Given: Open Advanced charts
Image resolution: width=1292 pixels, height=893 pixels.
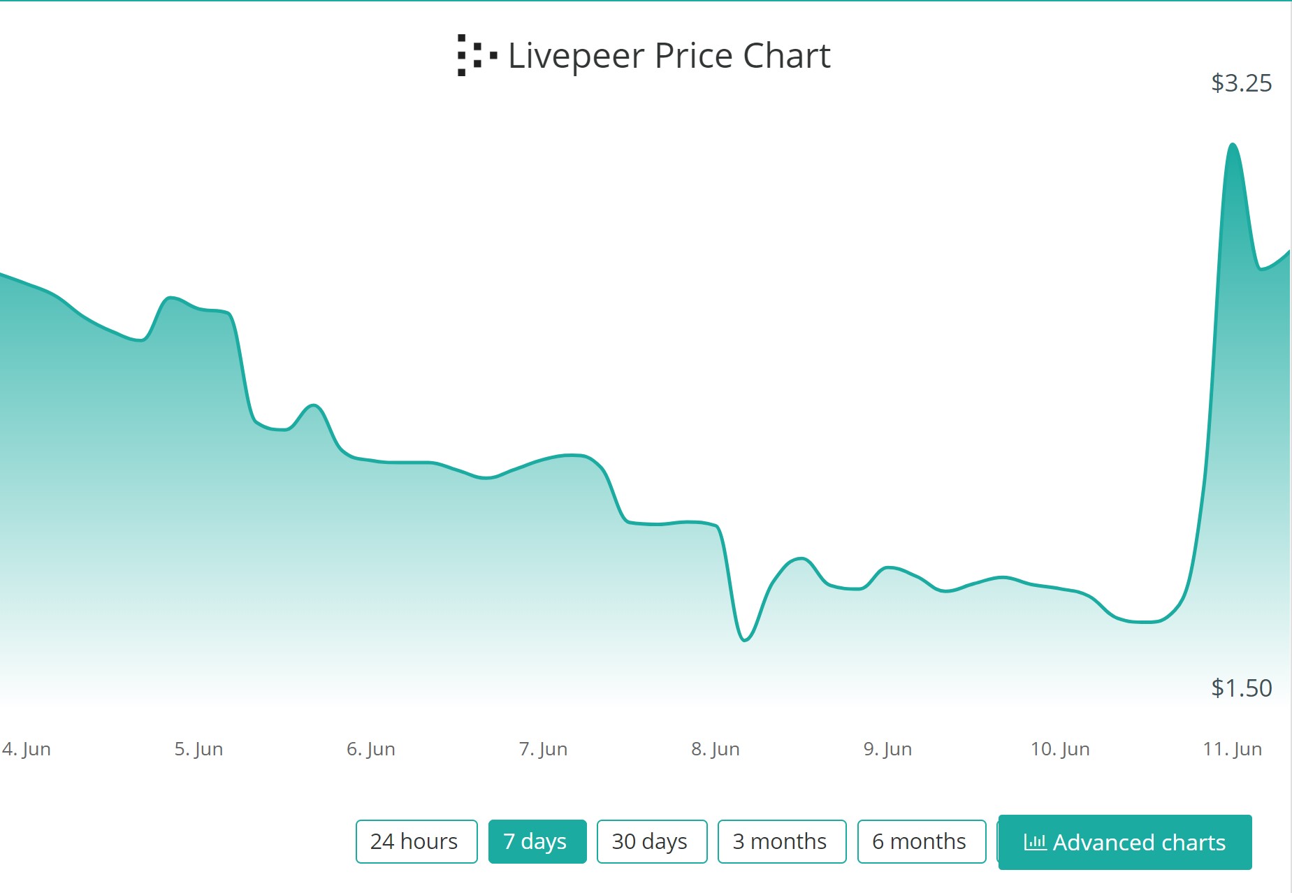Looking at the screenshot, I should [x=1125, y=842].
